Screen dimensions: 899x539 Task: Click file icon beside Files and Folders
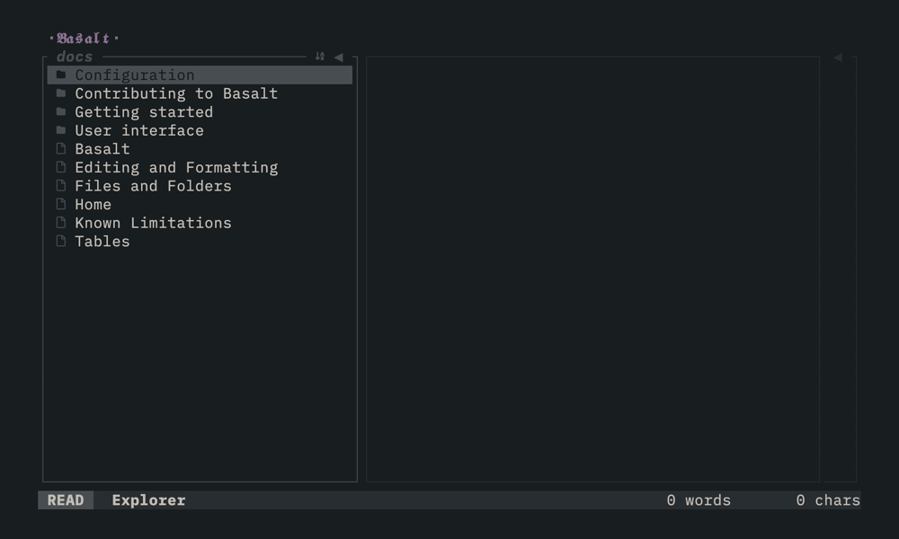tap(61, 185)
